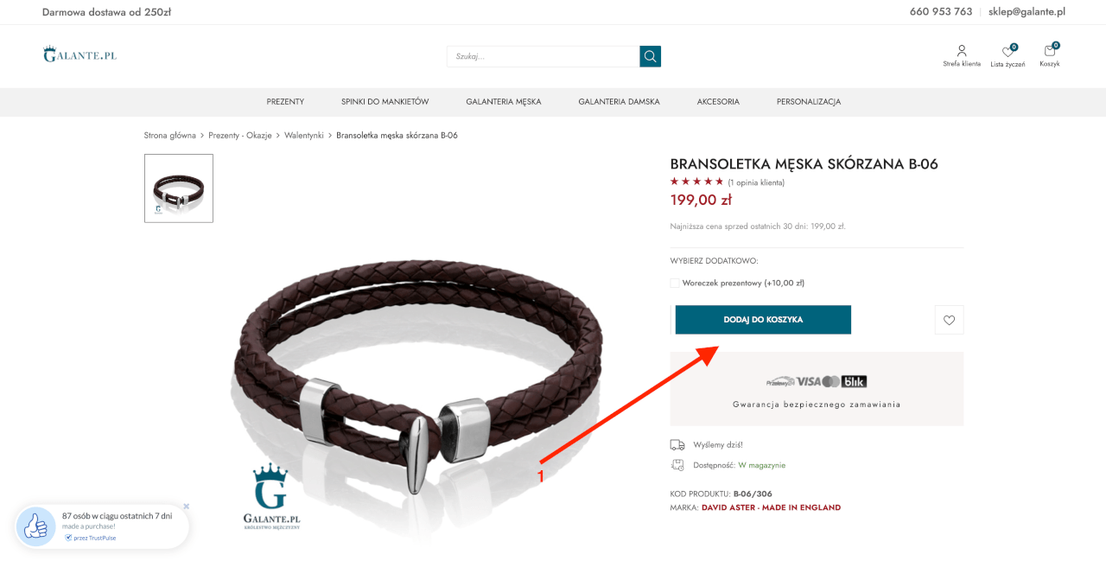Expand the Galanteria damska menu
The width and height of the screenshot is (1106, 561).
coord(619,102)
